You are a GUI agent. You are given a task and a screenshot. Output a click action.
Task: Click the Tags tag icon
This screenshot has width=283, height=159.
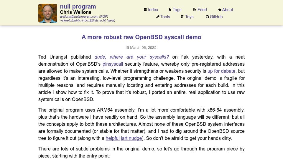pos(170,10)
